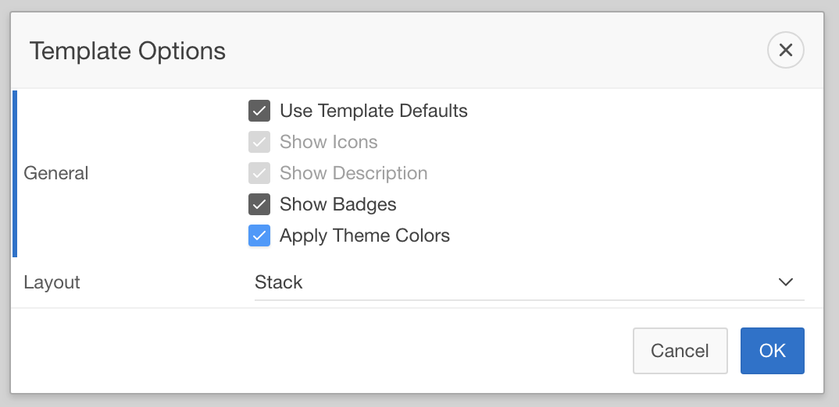Disable the Apply Theme Colors checkbox
Image resolution: width=839 pixels, height=407 pixels.
(259, 235)
